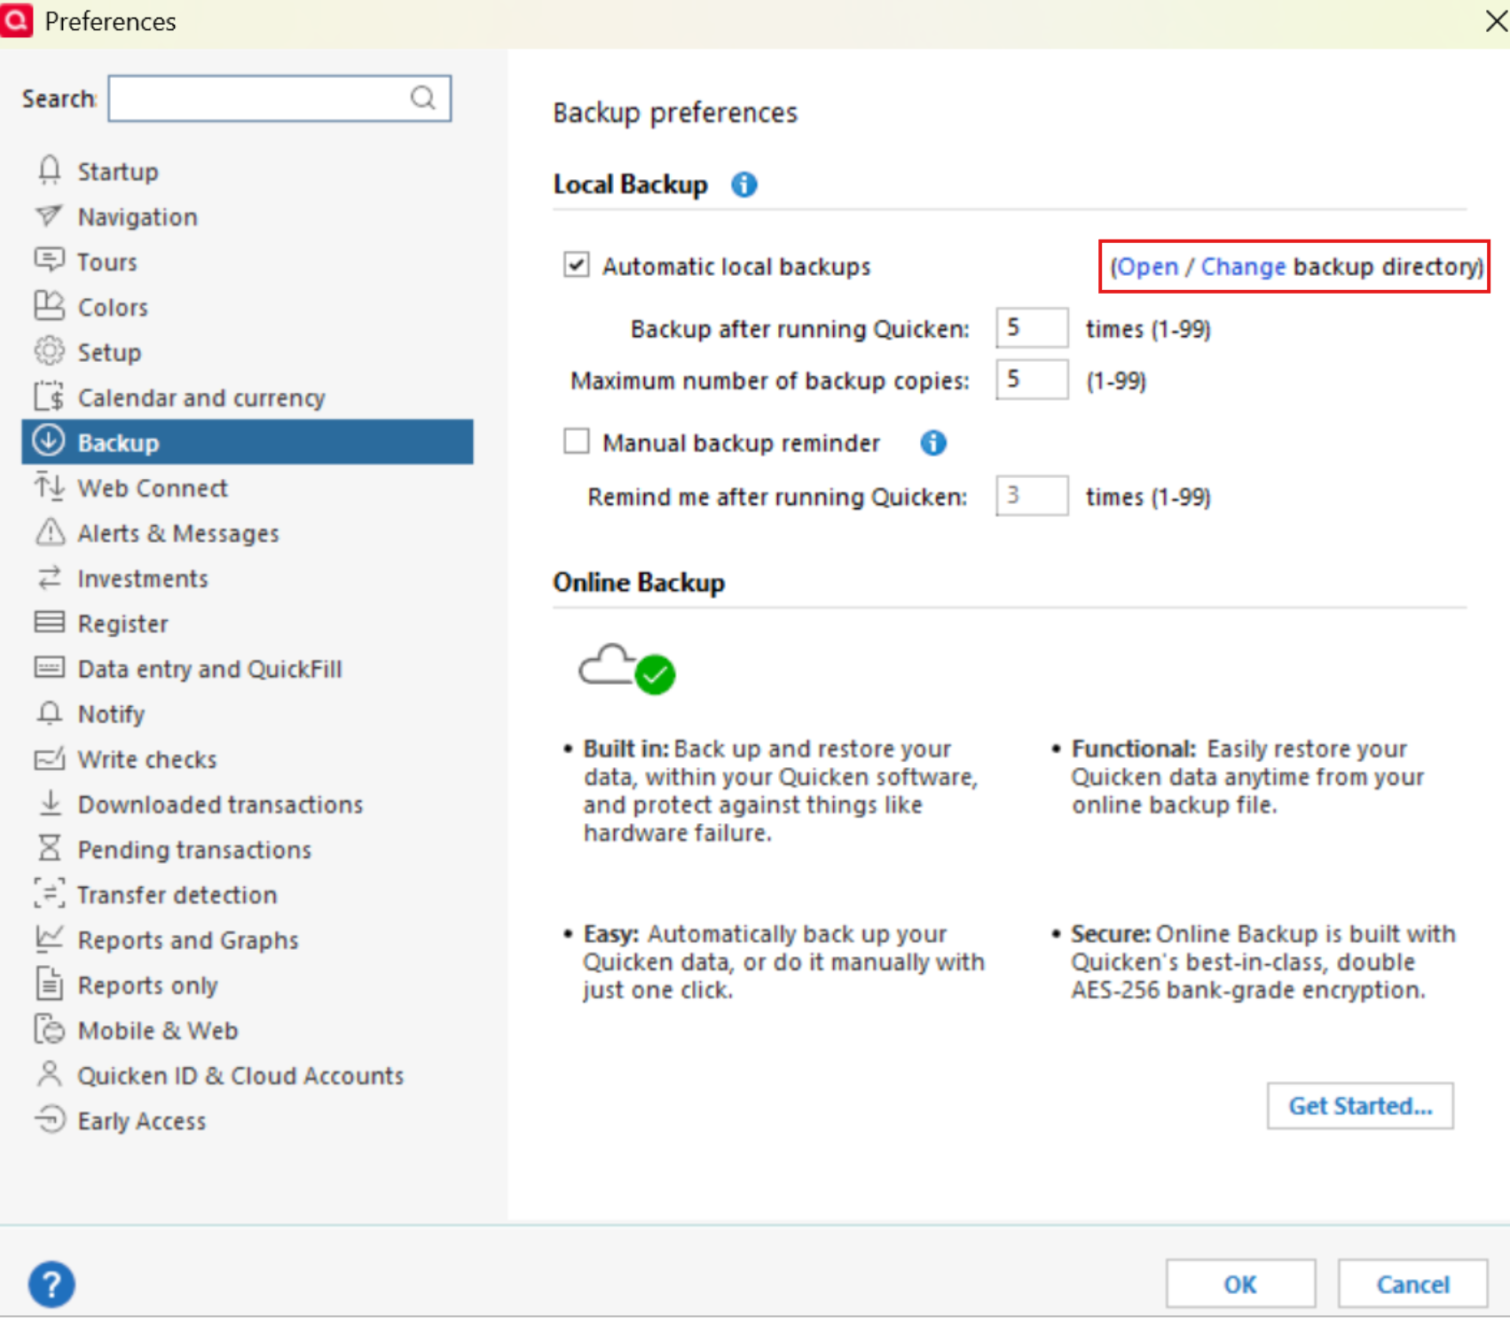Click the blue help question-mark icon
This screenshot has width=1510, height=1318.
pos(51,1284)
